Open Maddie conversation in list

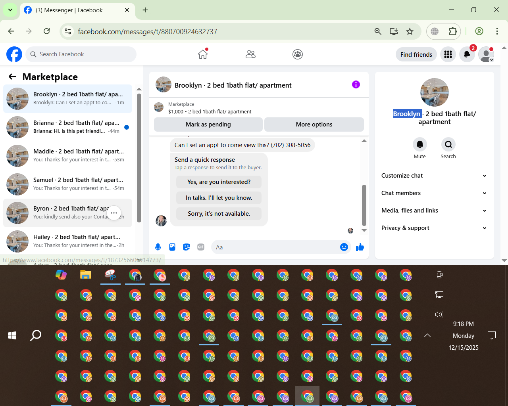tap(67, 156)
